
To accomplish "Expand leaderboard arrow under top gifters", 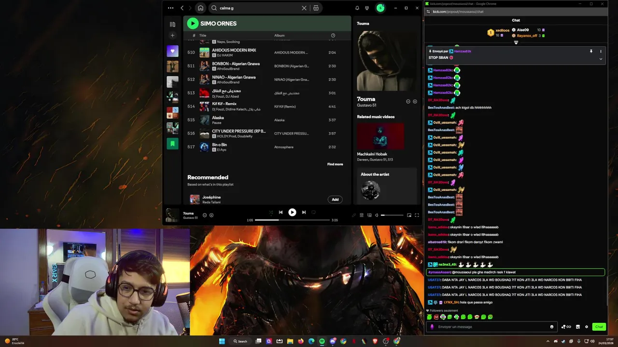I will click(516, 42).
